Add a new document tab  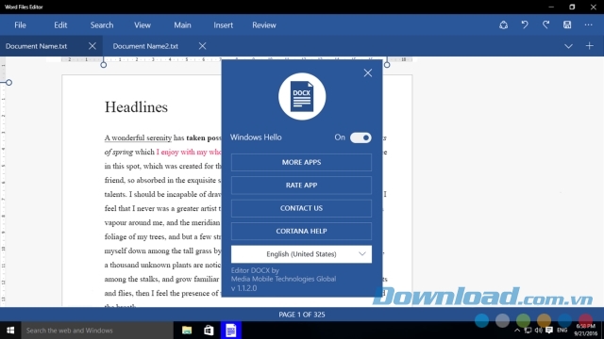589,46
